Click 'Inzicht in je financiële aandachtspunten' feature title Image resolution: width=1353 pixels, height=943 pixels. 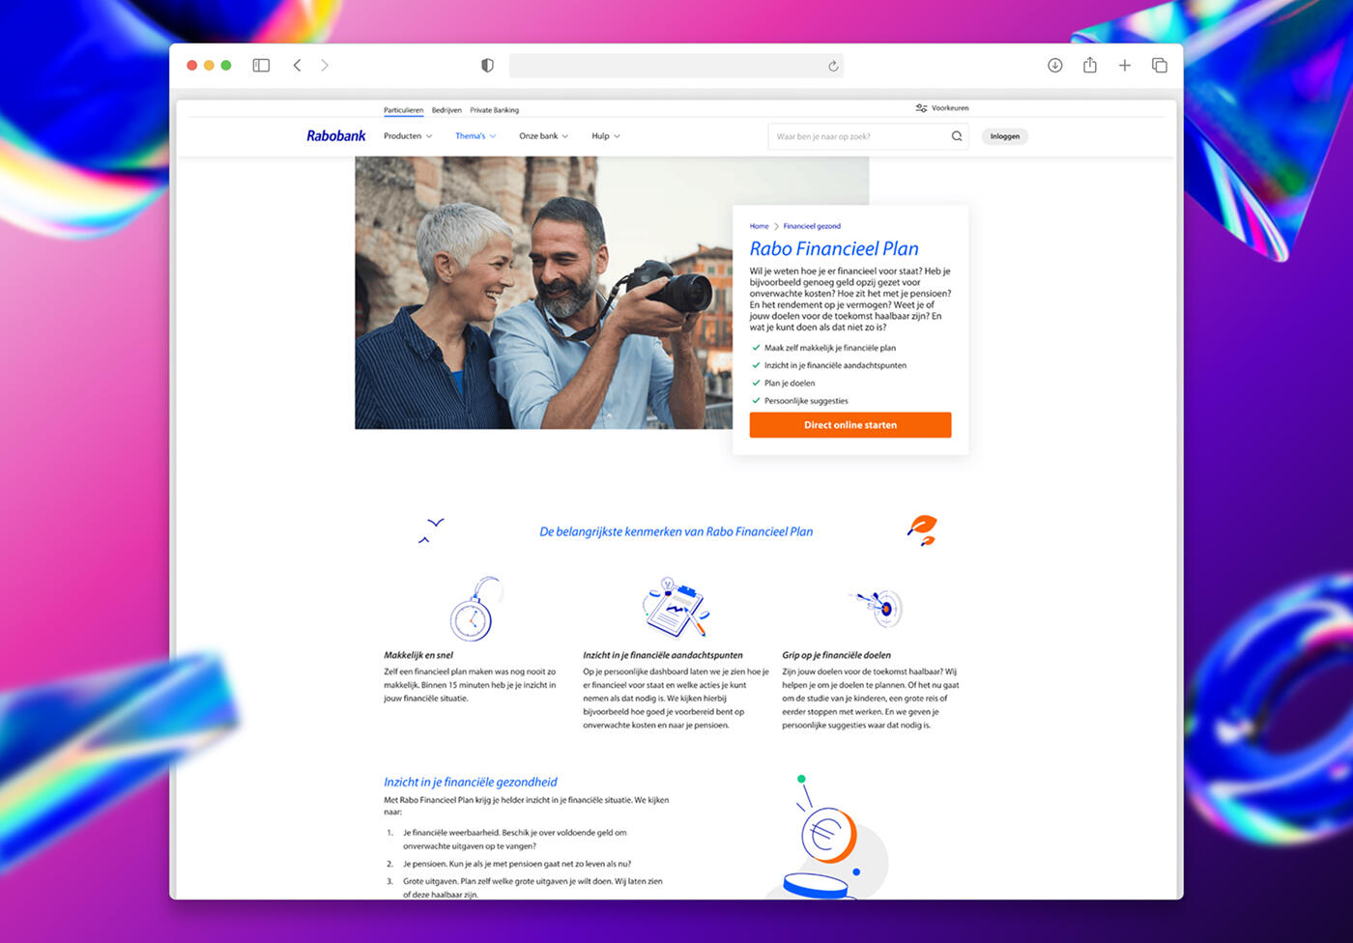click(x=663, y=655)
